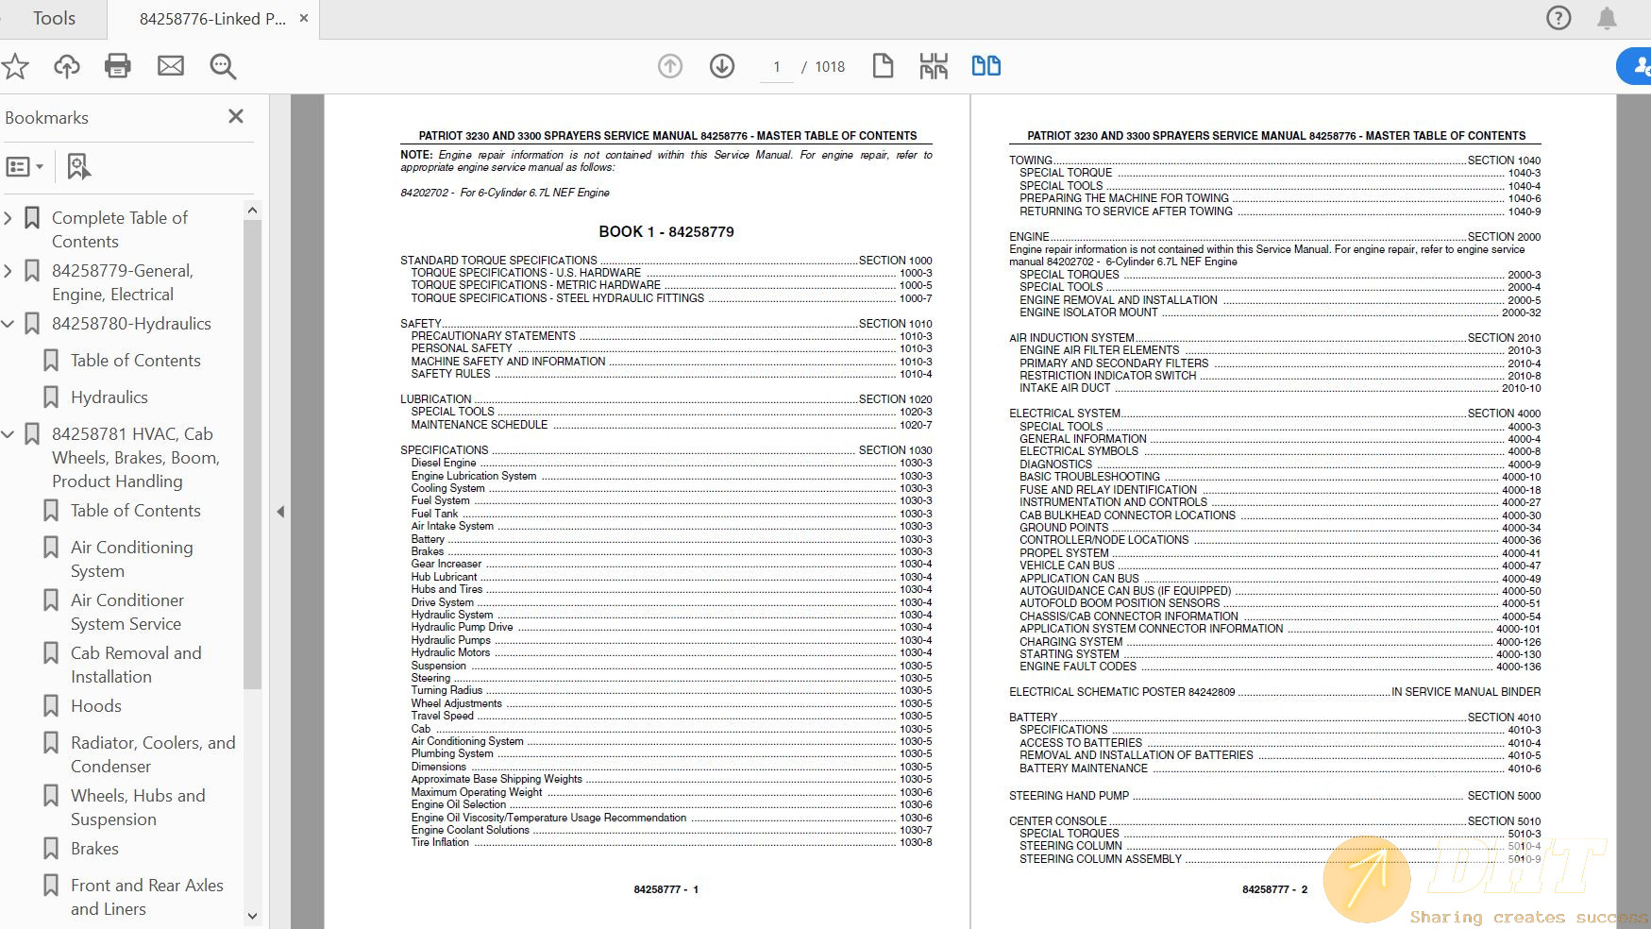
Task: Collapse 84258780-Hydraulics bookmark
Action: [8, 324]
